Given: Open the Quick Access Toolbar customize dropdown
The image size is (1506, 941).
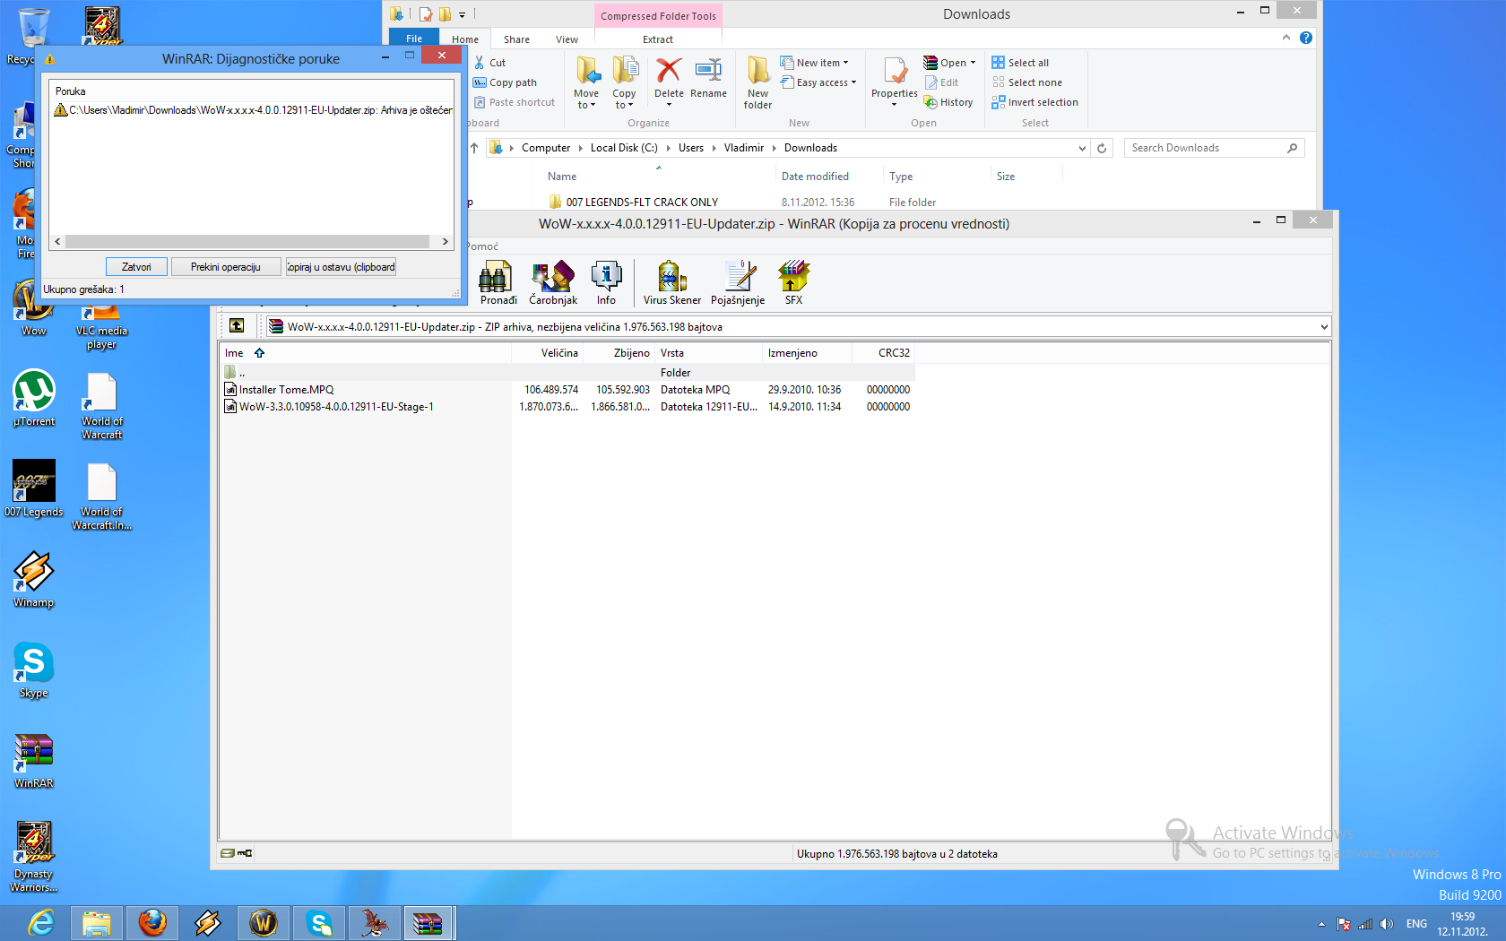Looking at the screenshot, I should (462, 14).
